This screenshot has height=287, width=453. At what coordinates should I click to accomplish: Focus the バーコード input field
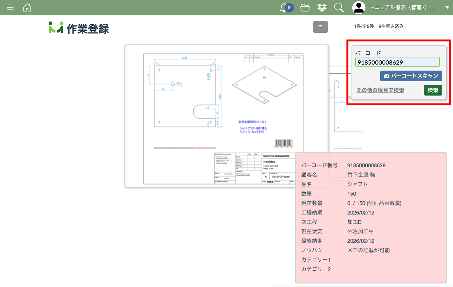[397, 62]
